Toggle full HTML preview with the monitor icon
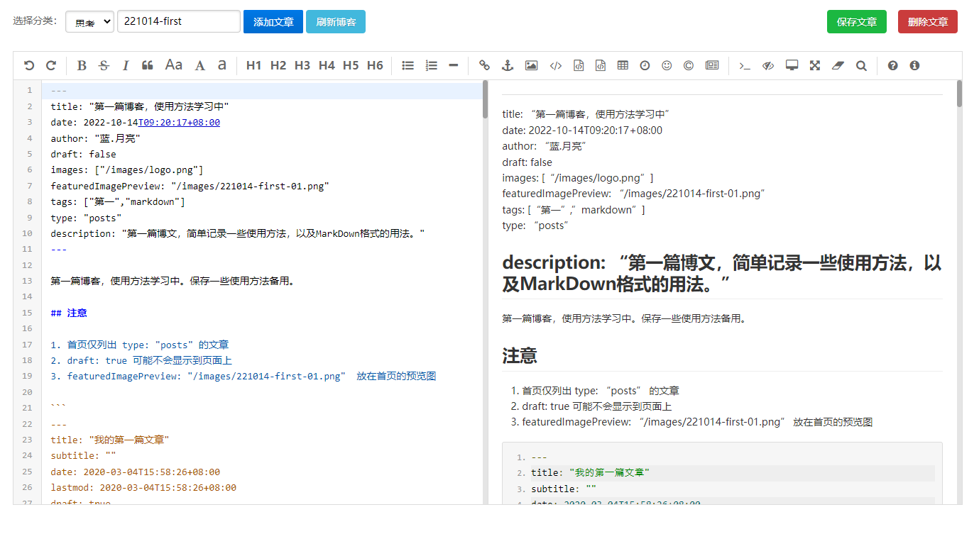This screenshot has width=979, height=534. (792, 65)
